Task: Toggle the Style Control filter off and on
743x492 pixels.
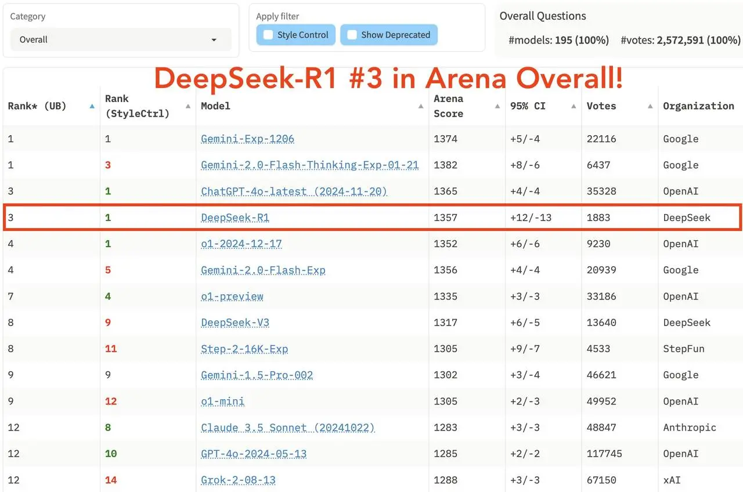Action: tap(266, 35)
